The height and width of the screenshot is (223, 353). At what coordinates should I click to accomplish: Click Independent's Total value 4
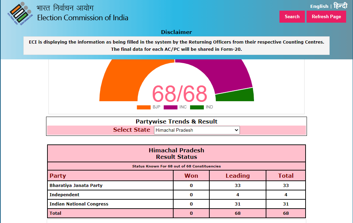[286, 195]
